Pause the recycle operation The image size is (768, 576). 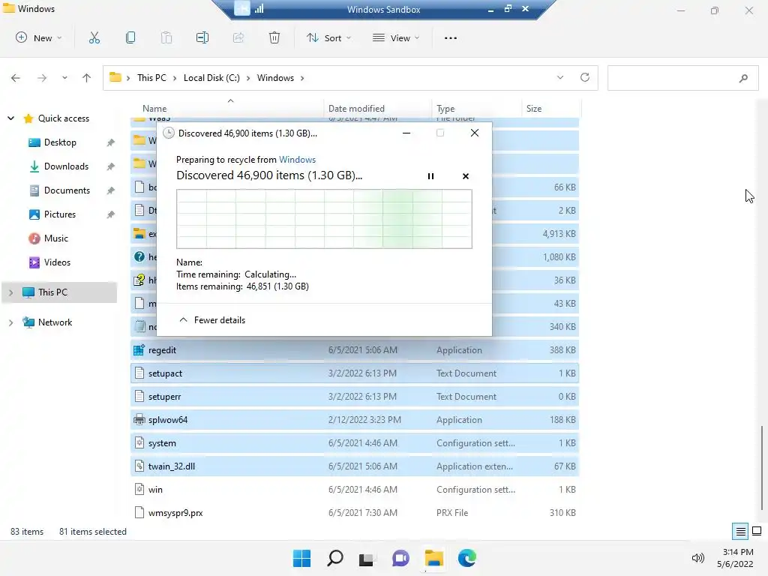click(x=431, y=175)
